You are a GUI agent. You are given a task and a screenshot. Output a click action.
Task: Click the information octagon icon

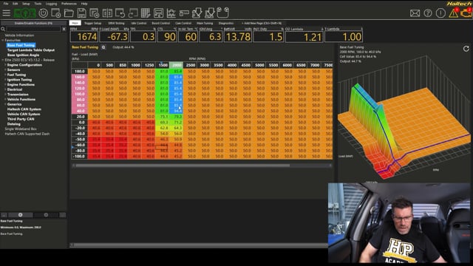coord(440,13)
